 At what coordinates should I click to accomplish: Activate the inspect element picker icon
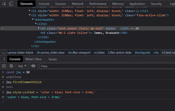pyautogui.click(x=4, y=4)
